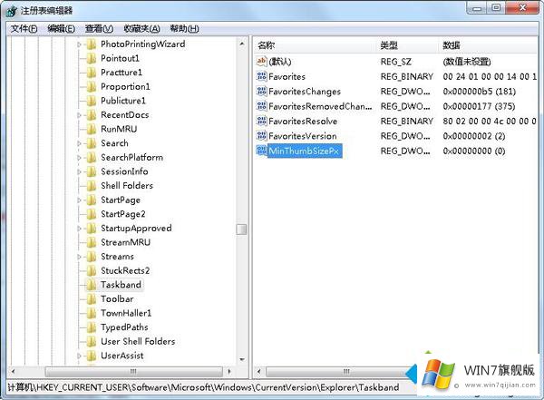Click the icon beside MinThumbSizePx
This screenshot has height=400, width=544.
coord(261,151)
